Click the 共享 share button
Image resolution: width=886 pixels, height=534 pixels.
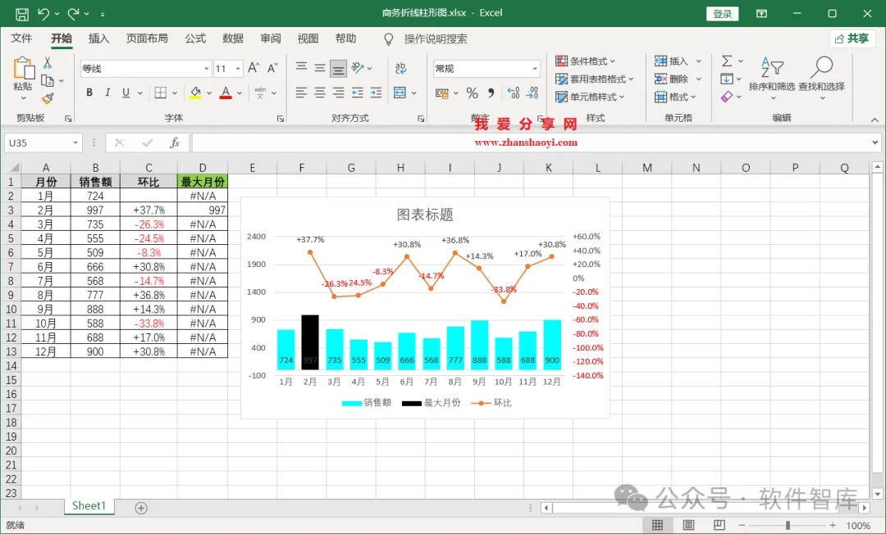(852, 38)
